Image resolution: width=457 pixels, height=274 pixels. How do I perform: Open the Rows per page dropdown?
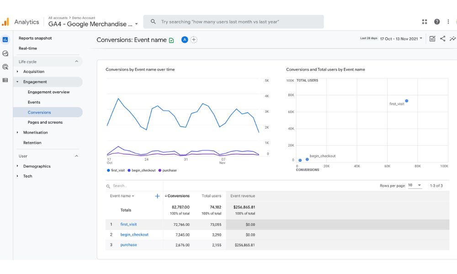415,185
